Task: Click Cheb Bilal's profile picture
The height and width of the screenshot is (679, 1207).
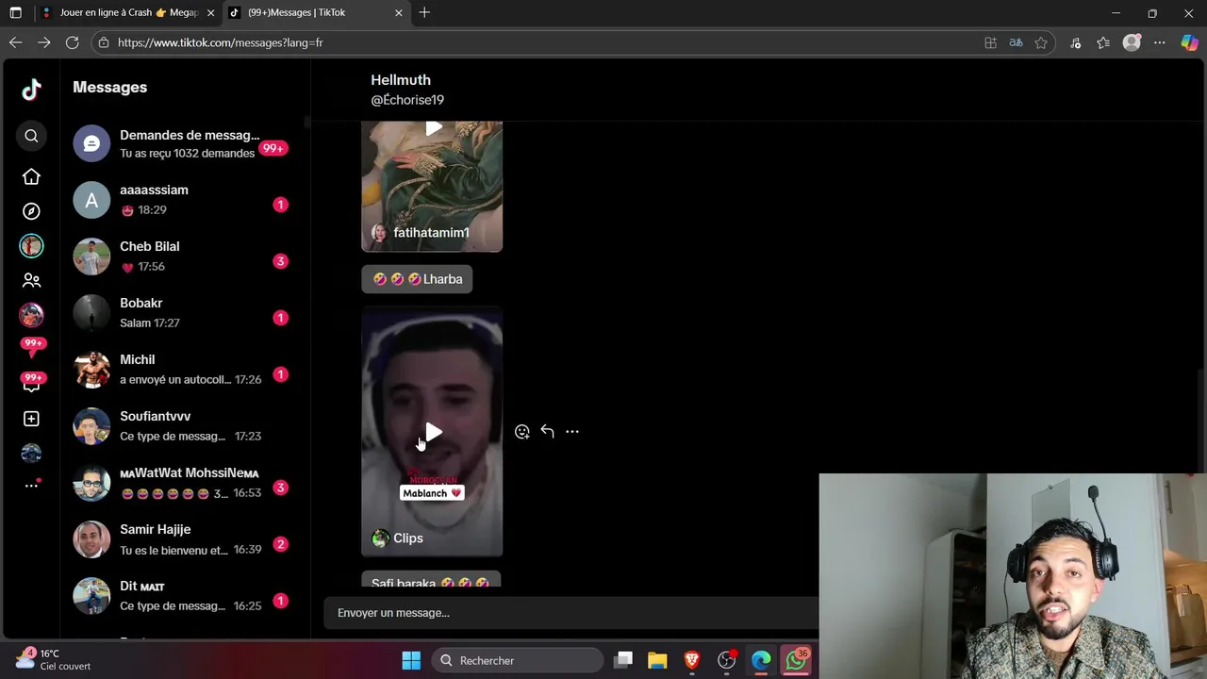Action: [x=91, y=257]
